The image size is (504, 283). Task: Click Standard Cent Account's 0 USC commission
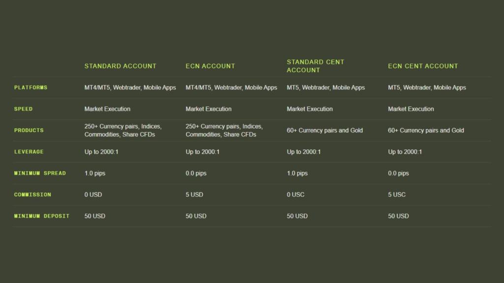296,195
